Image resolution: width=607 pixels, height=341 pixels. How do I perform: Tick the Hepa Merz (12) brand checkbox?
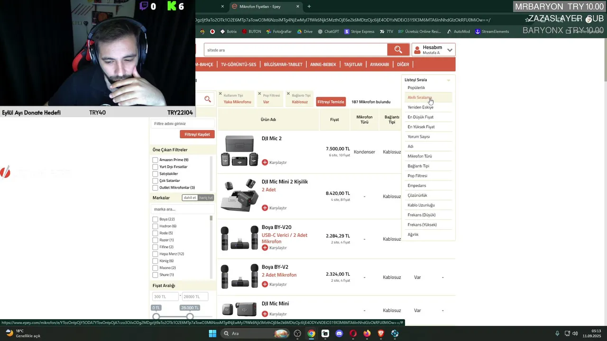pyautogui.click(x=155, y=254)
